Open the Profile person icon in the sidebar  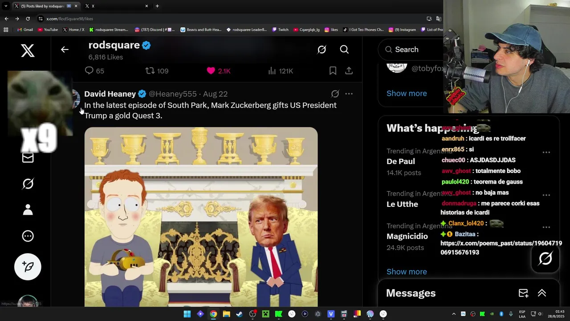click(28, 210)
